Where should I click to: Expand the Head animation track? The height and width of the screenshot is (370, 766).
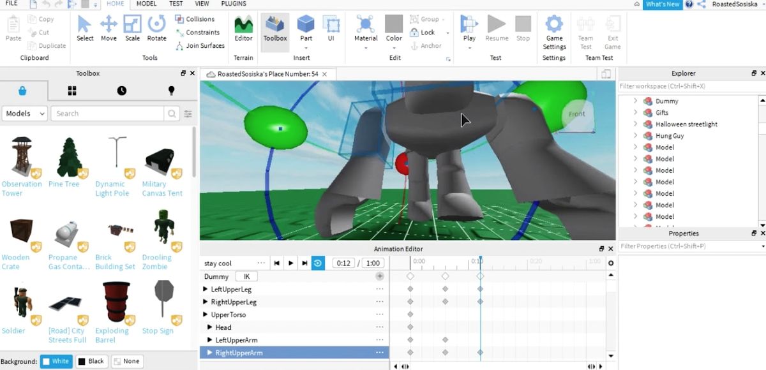coord(209,327)
